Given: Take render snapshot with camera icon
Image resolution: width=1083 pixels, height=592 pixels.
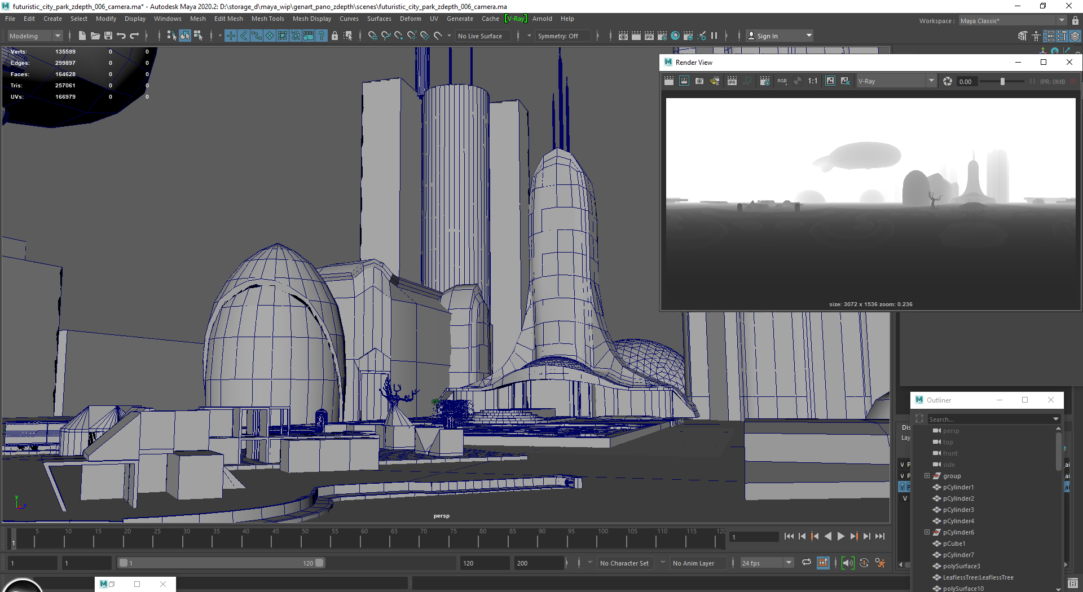Looking at the screenshot, I should pyautogui.click(x=699, y=81).
